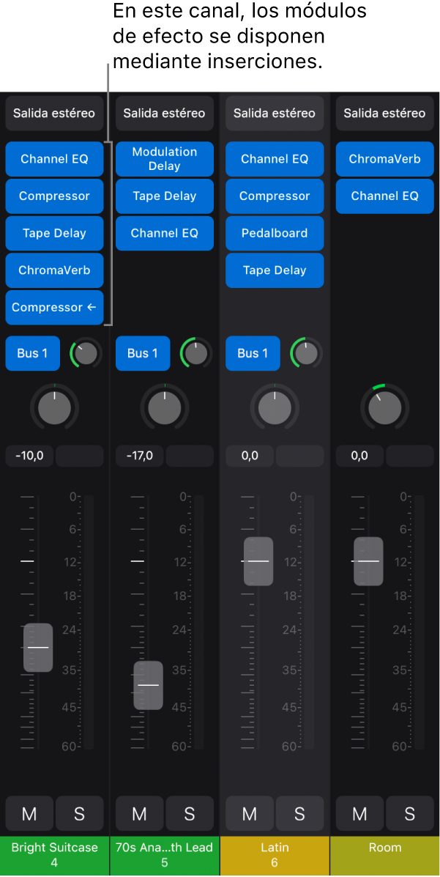Open the Bus 1 send menu on Latin channel
The image size is (440, 877).
point(253,353)
